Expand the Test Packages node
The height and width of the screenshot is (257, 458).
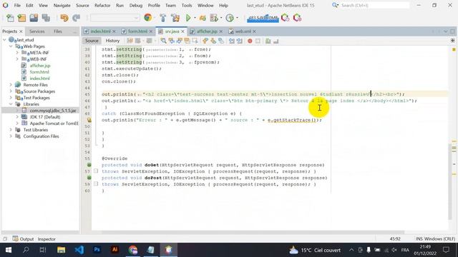coord(11,98)
